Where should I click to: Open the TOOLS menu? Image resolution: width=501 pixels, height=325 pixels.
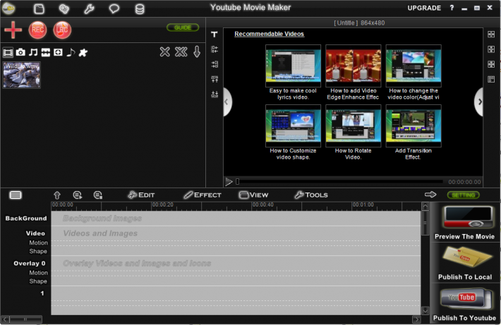coord(311,195)
